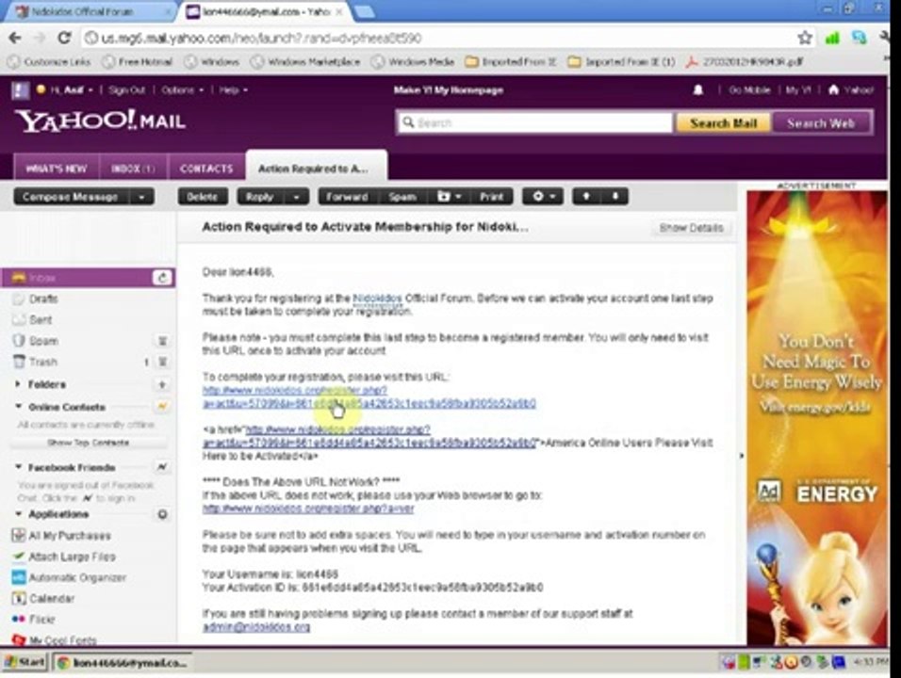Switch to the Contacts tab
901x678 pixels.
(x=206, y=169)
